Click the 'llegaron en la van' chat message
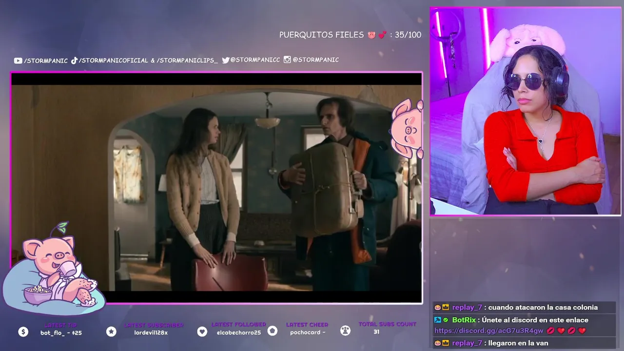 (x=518, y=343)
